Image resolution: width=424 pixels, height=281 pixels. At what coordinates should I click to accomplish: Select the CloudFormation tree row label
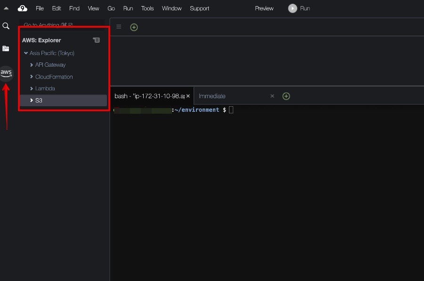click(54, 77)
